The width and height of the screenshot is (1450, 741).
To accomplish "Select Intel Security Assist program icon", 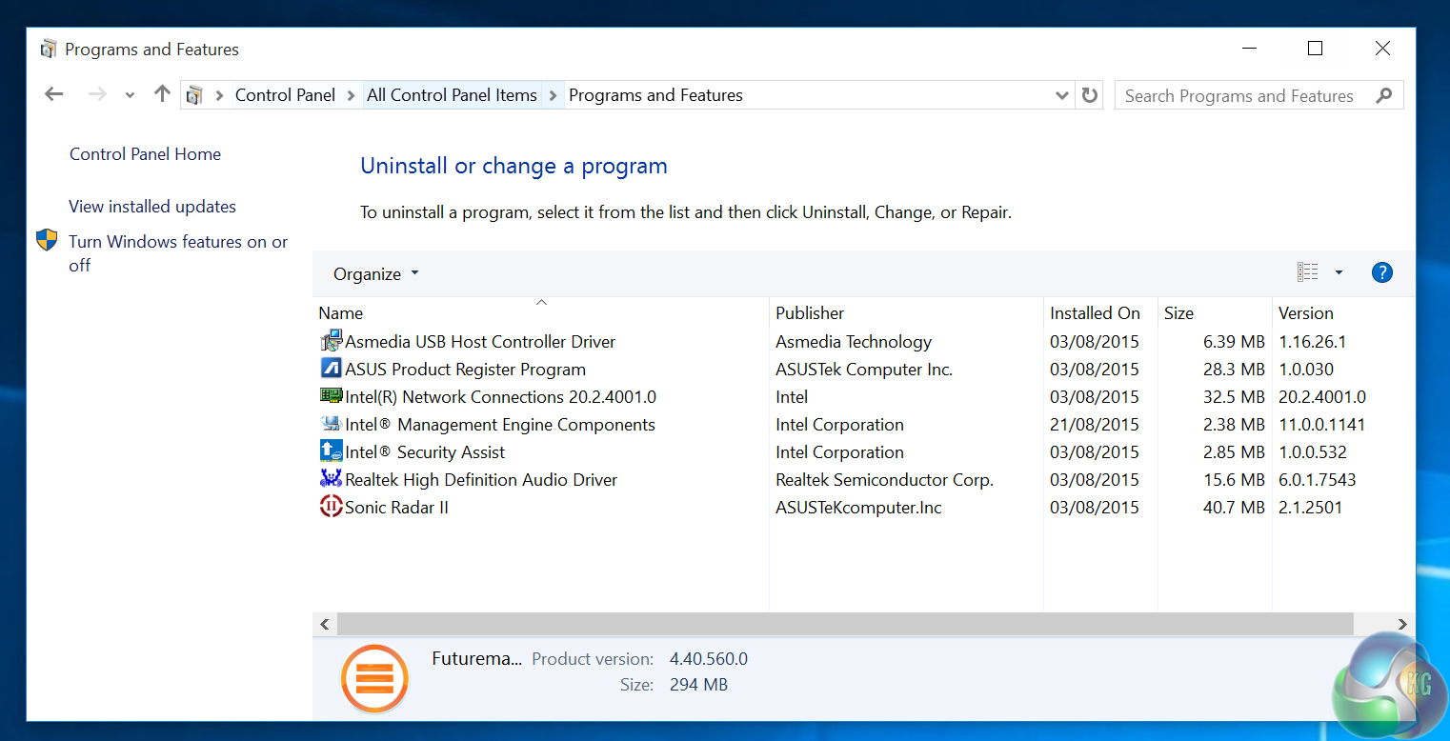I will click(331, 451).
